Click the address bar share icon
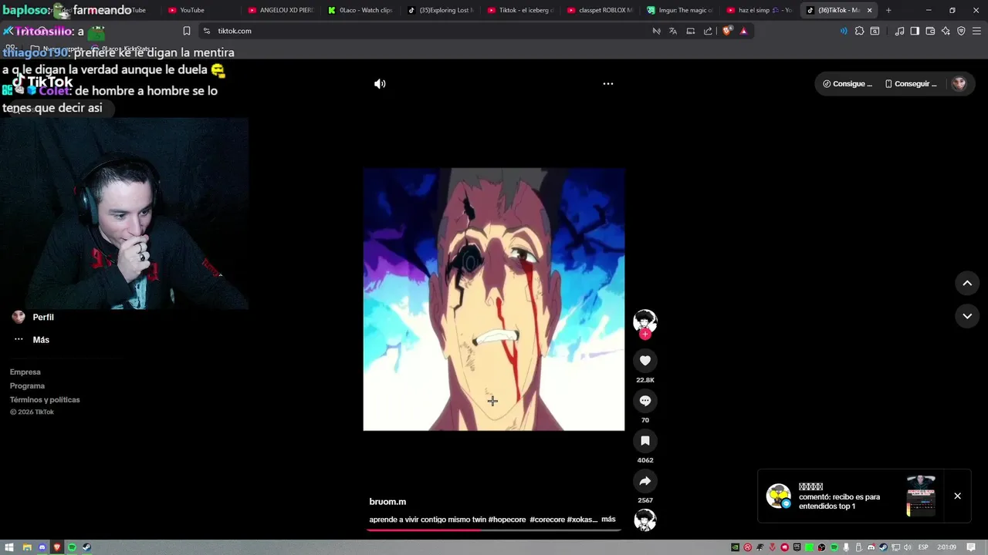This screenshot has width=988, height=555. click(708, 31)
